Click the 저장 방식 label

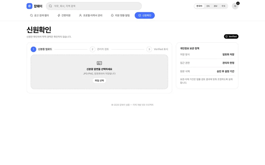(x=185, y=54)
